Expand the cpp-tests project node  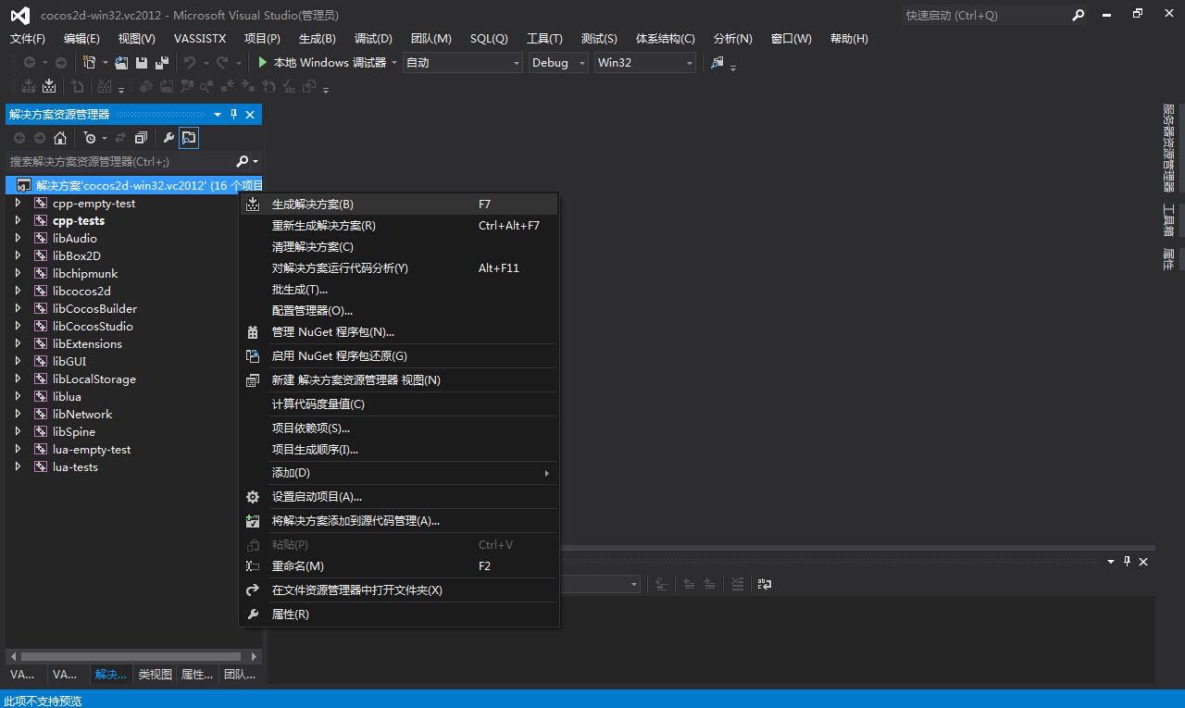[x=18, y=221]
